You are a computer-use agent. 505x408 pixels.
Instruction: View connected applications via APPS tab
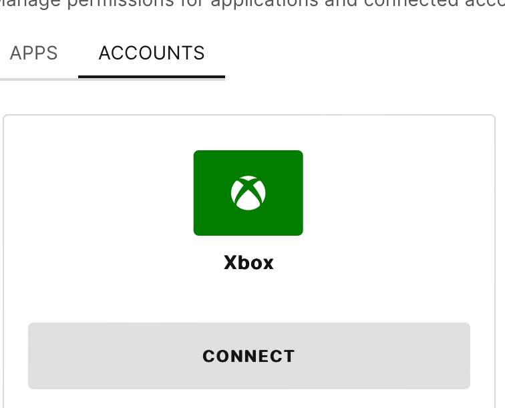(x=34, y=53)
